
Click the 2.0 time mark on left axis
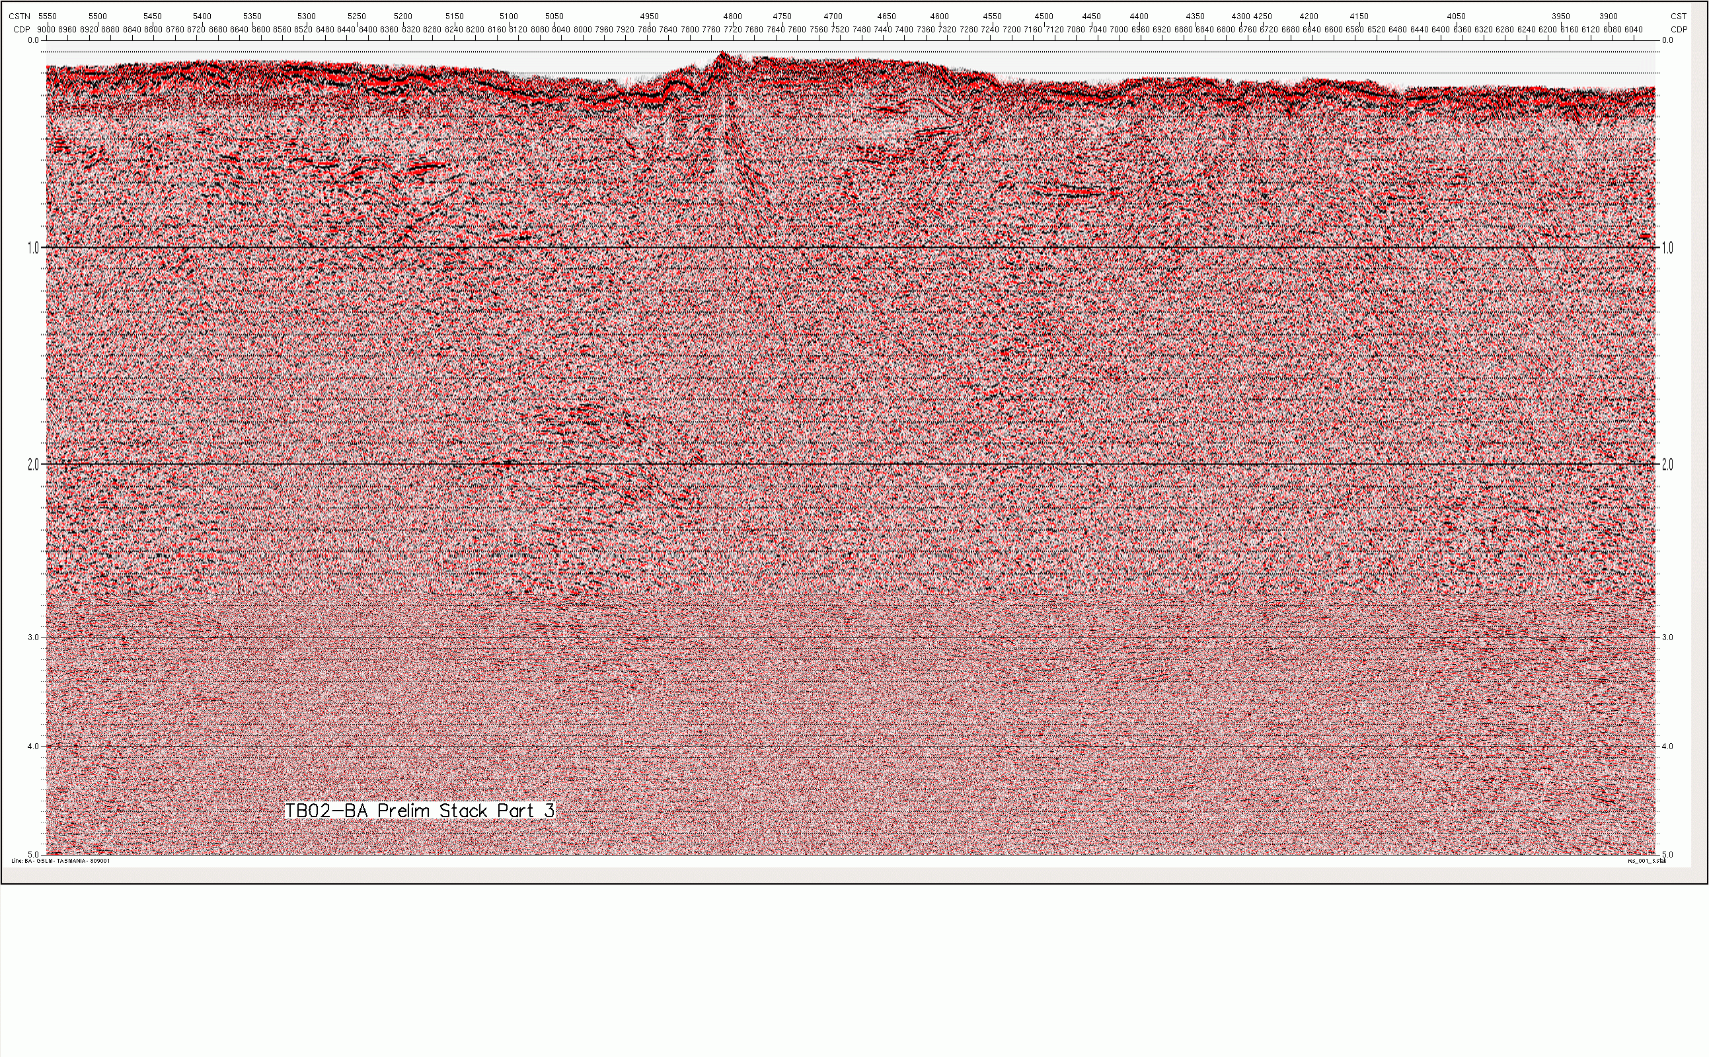[33, 464]
